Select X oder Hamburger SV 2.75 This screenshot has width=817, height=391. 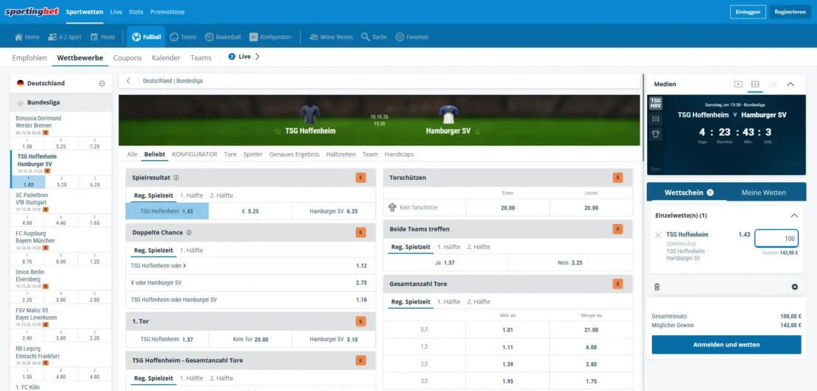250,283
